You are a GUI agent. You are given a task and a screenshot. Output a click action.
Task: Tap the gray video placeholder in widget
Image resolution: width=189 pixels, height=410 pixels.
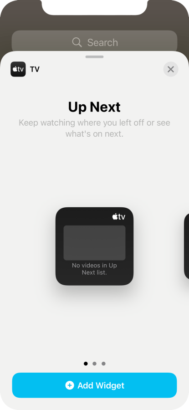(x=94, y=243)
